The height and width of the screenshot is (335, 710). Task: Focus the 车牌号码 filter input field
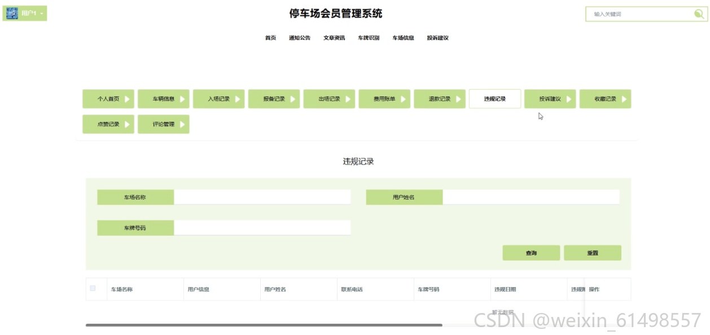262,228
